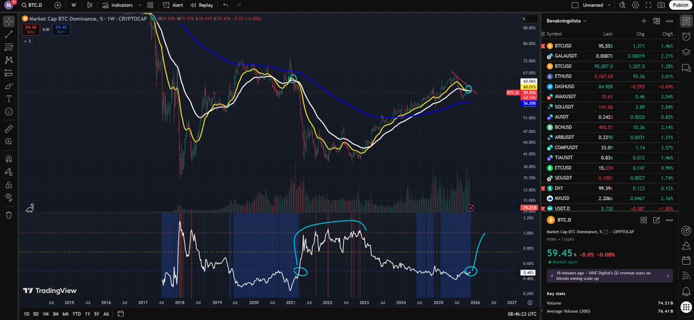Create an Alert

pos(173,5)
